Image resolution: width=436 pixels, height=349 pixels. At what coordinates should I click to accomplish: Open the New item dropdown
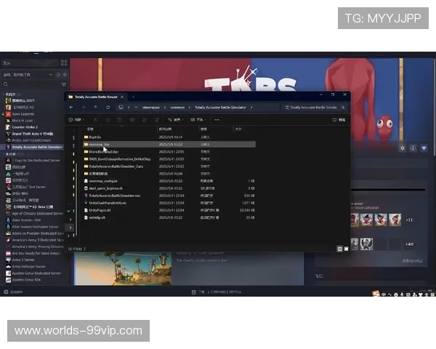tap(74, 119)
